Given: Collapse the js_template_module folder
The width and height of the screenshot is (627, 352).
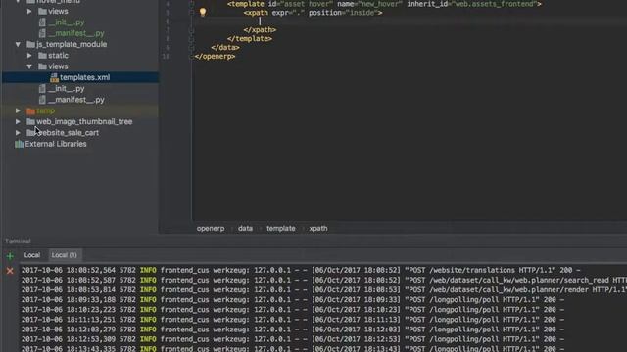Looking at the screenshot, I should point(18,44).
